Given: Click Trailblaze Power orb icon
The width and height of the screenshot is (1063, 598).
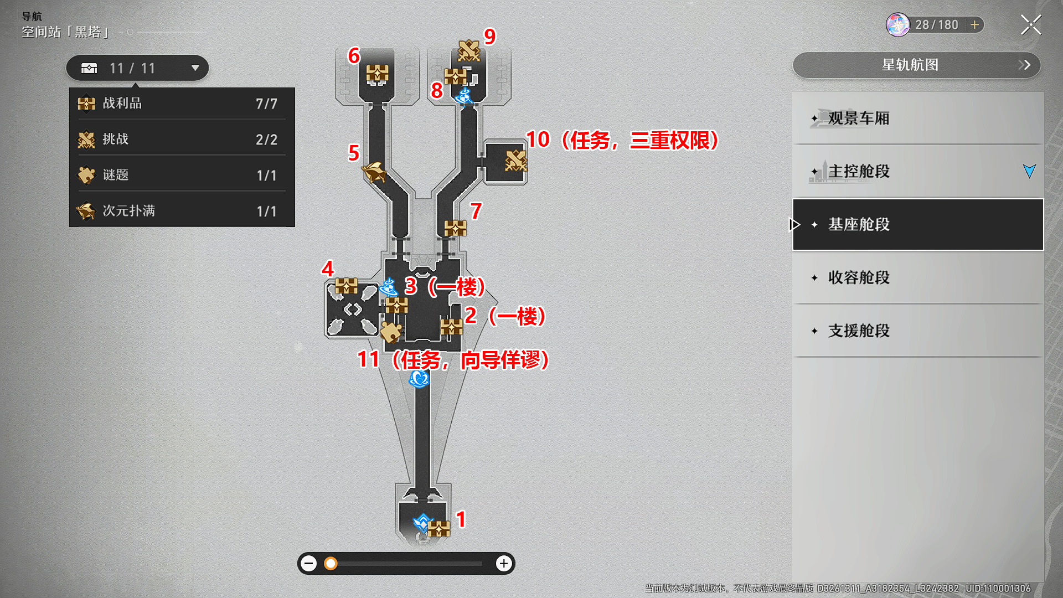Looking at the screenshot, I should 898,25.
